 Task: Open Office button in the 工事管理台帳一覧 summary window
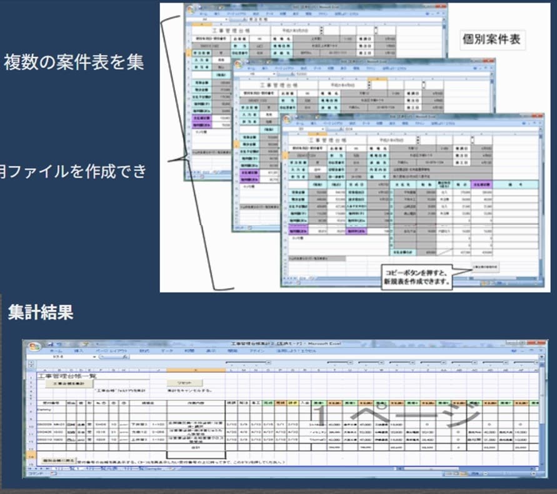[x=34, y=346]
